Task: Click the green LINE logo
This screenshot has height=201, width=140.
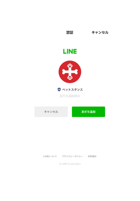Action: coord(70,51)
